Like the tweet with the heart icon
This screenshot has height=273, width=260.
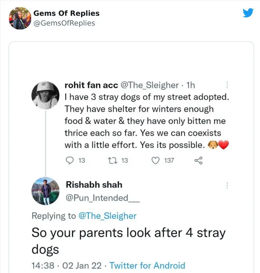155,160
